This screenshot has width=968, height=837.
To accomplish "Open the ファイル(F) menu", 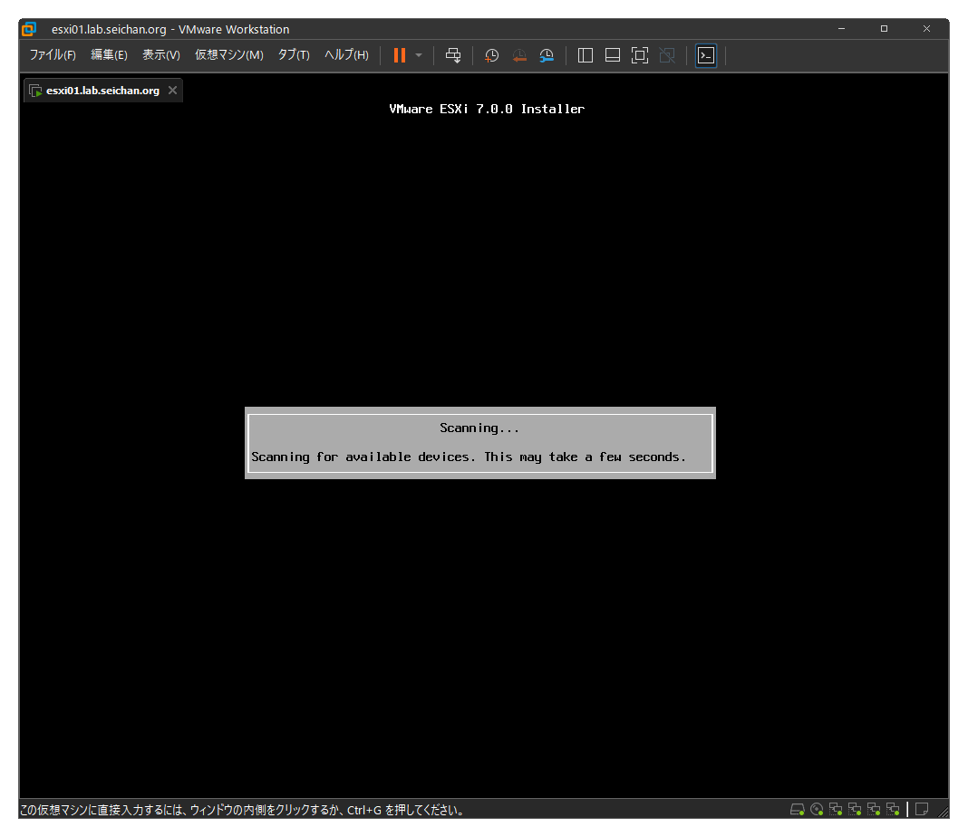I will (53, 55).
